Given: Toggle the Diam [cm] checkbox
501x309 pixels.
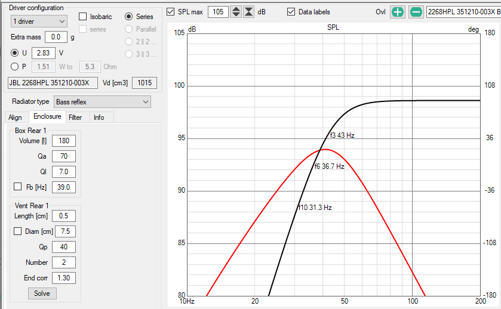Looking at the screenshot, I should coord(17,231).
